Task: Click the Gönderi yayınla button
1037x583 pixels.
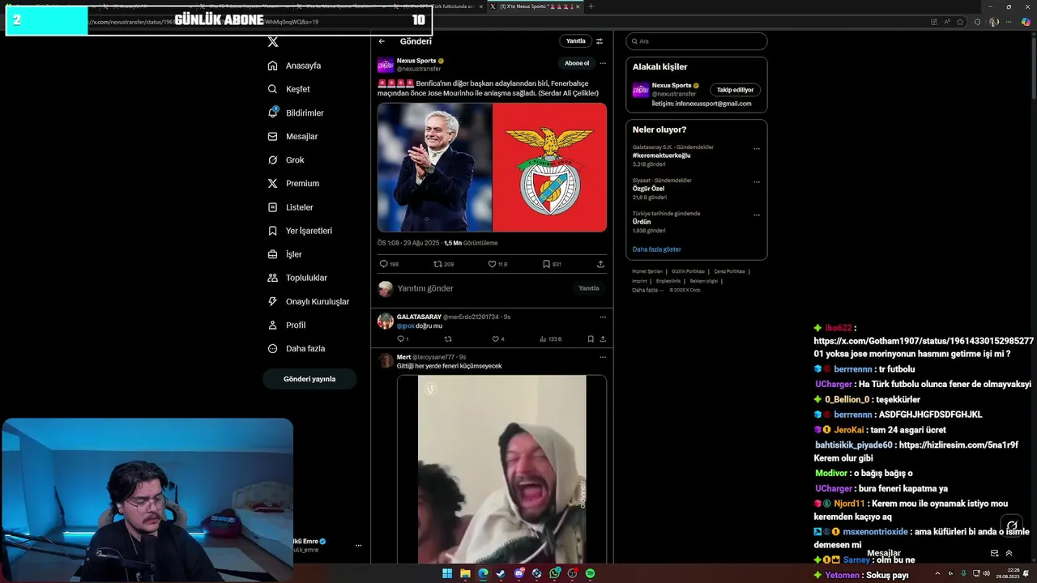Action: pos(309,379)
